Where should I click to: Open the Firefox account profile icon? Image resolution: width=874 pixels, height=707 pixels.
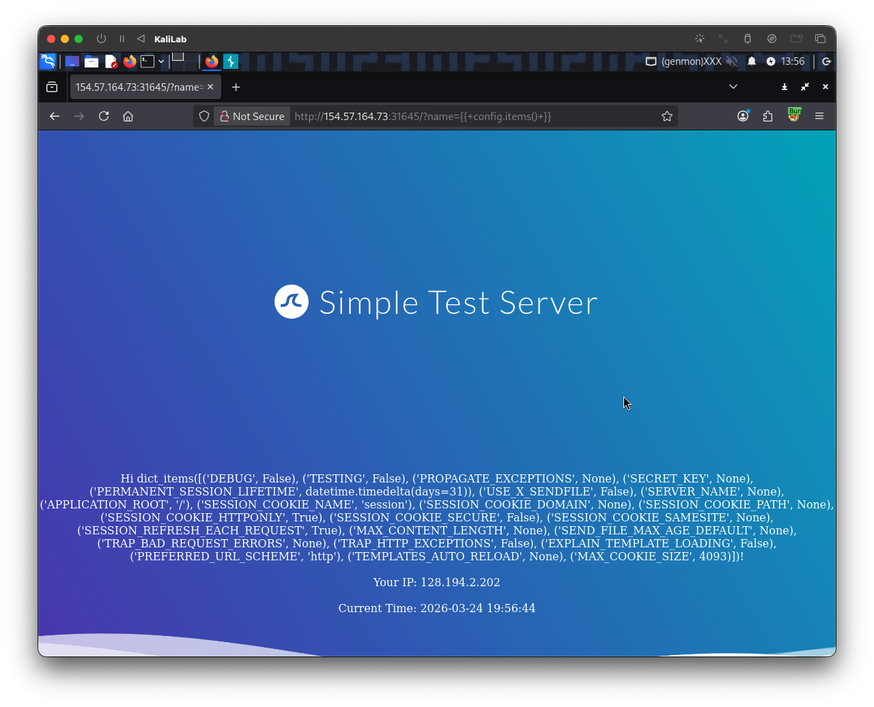coord(743,116)
